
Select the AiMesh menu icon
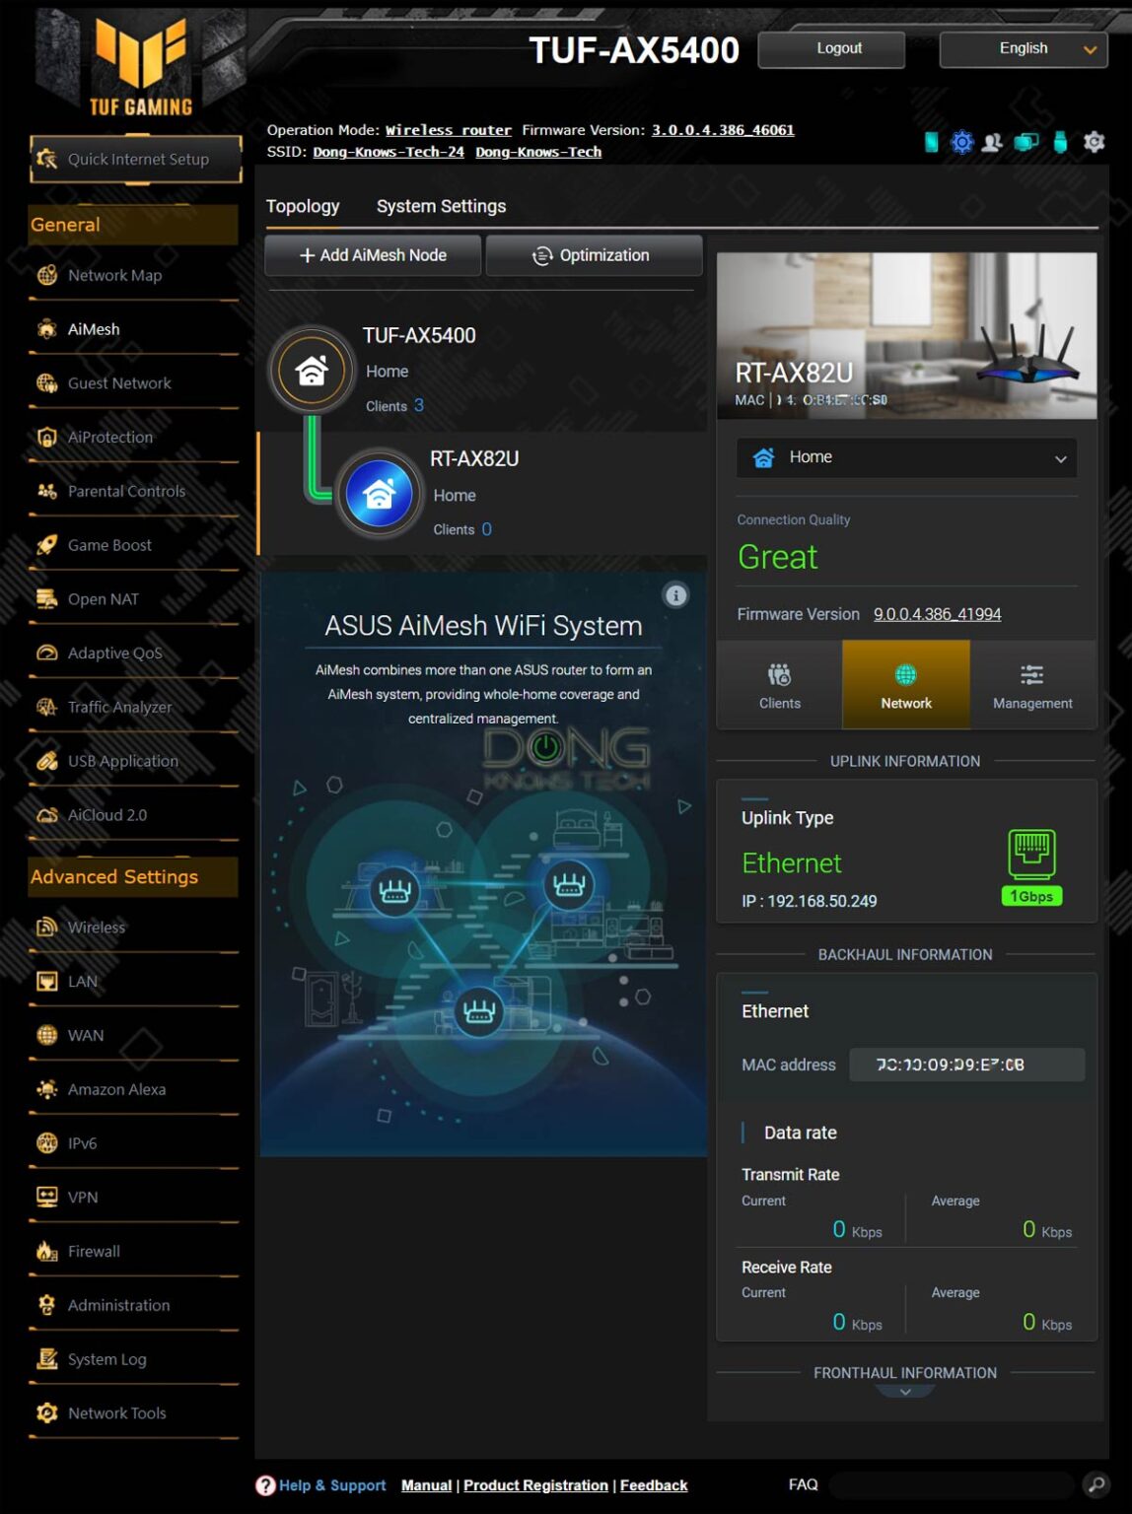[x=46, y=328]
